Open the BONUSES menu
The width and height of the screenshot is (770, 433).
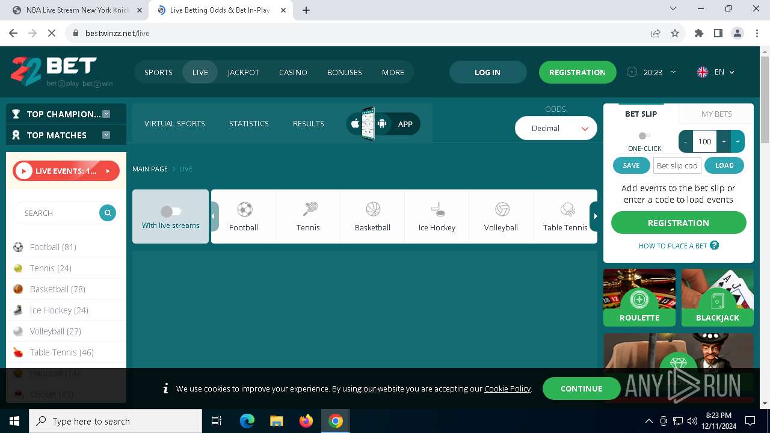coord(345,72)
